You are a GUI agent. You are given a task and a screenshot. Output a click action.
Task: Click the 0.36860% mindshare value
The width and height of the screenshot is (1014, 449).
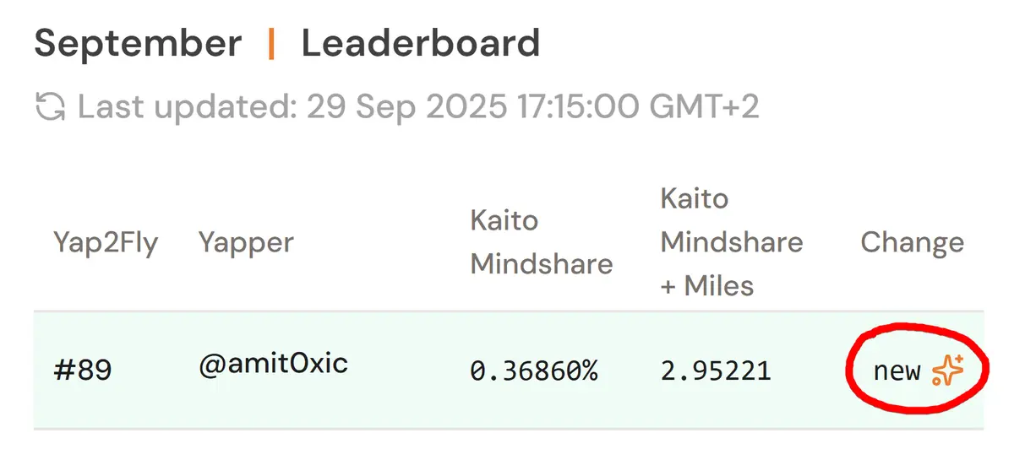[x=534, y=371]
